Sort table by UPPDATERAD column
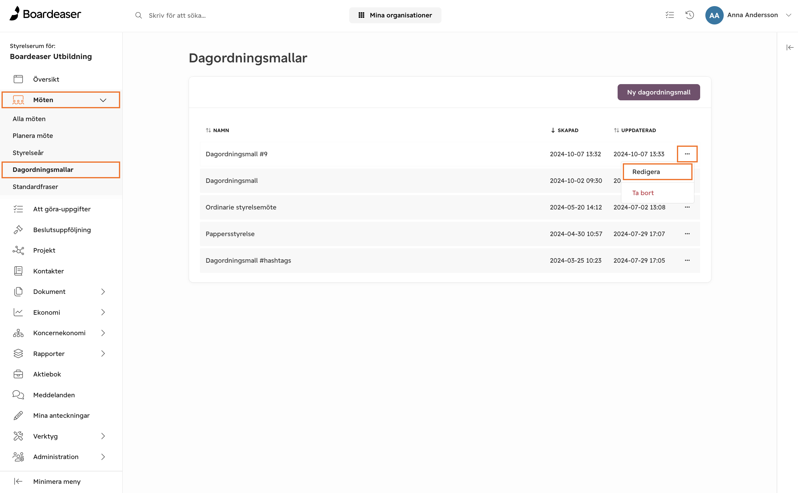The width and height of the screenshot is (798, 493). 635,130
